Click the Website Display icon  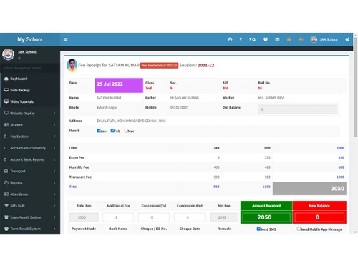[x=6, y=113]
